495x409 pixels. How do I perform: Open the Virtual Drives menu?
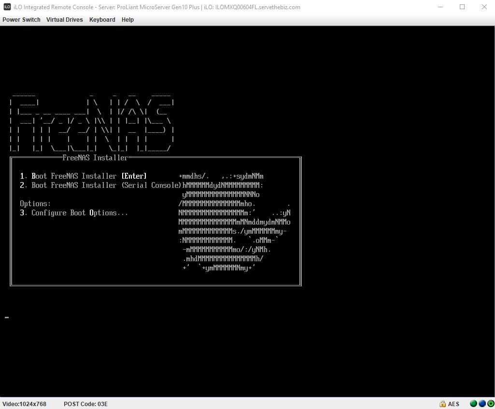64,20
